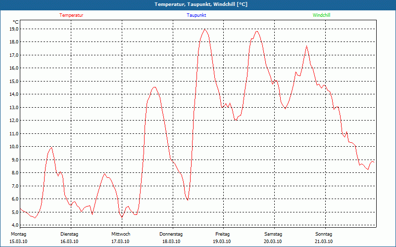Viewport: 396px width, 247px height.
Task: Click the blue Taupunkt legend label
Action: tap(197, 15)
